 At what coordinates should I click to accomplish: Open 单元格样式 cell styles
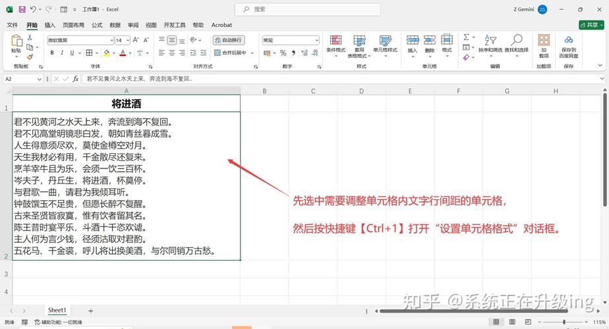[386, 45]
